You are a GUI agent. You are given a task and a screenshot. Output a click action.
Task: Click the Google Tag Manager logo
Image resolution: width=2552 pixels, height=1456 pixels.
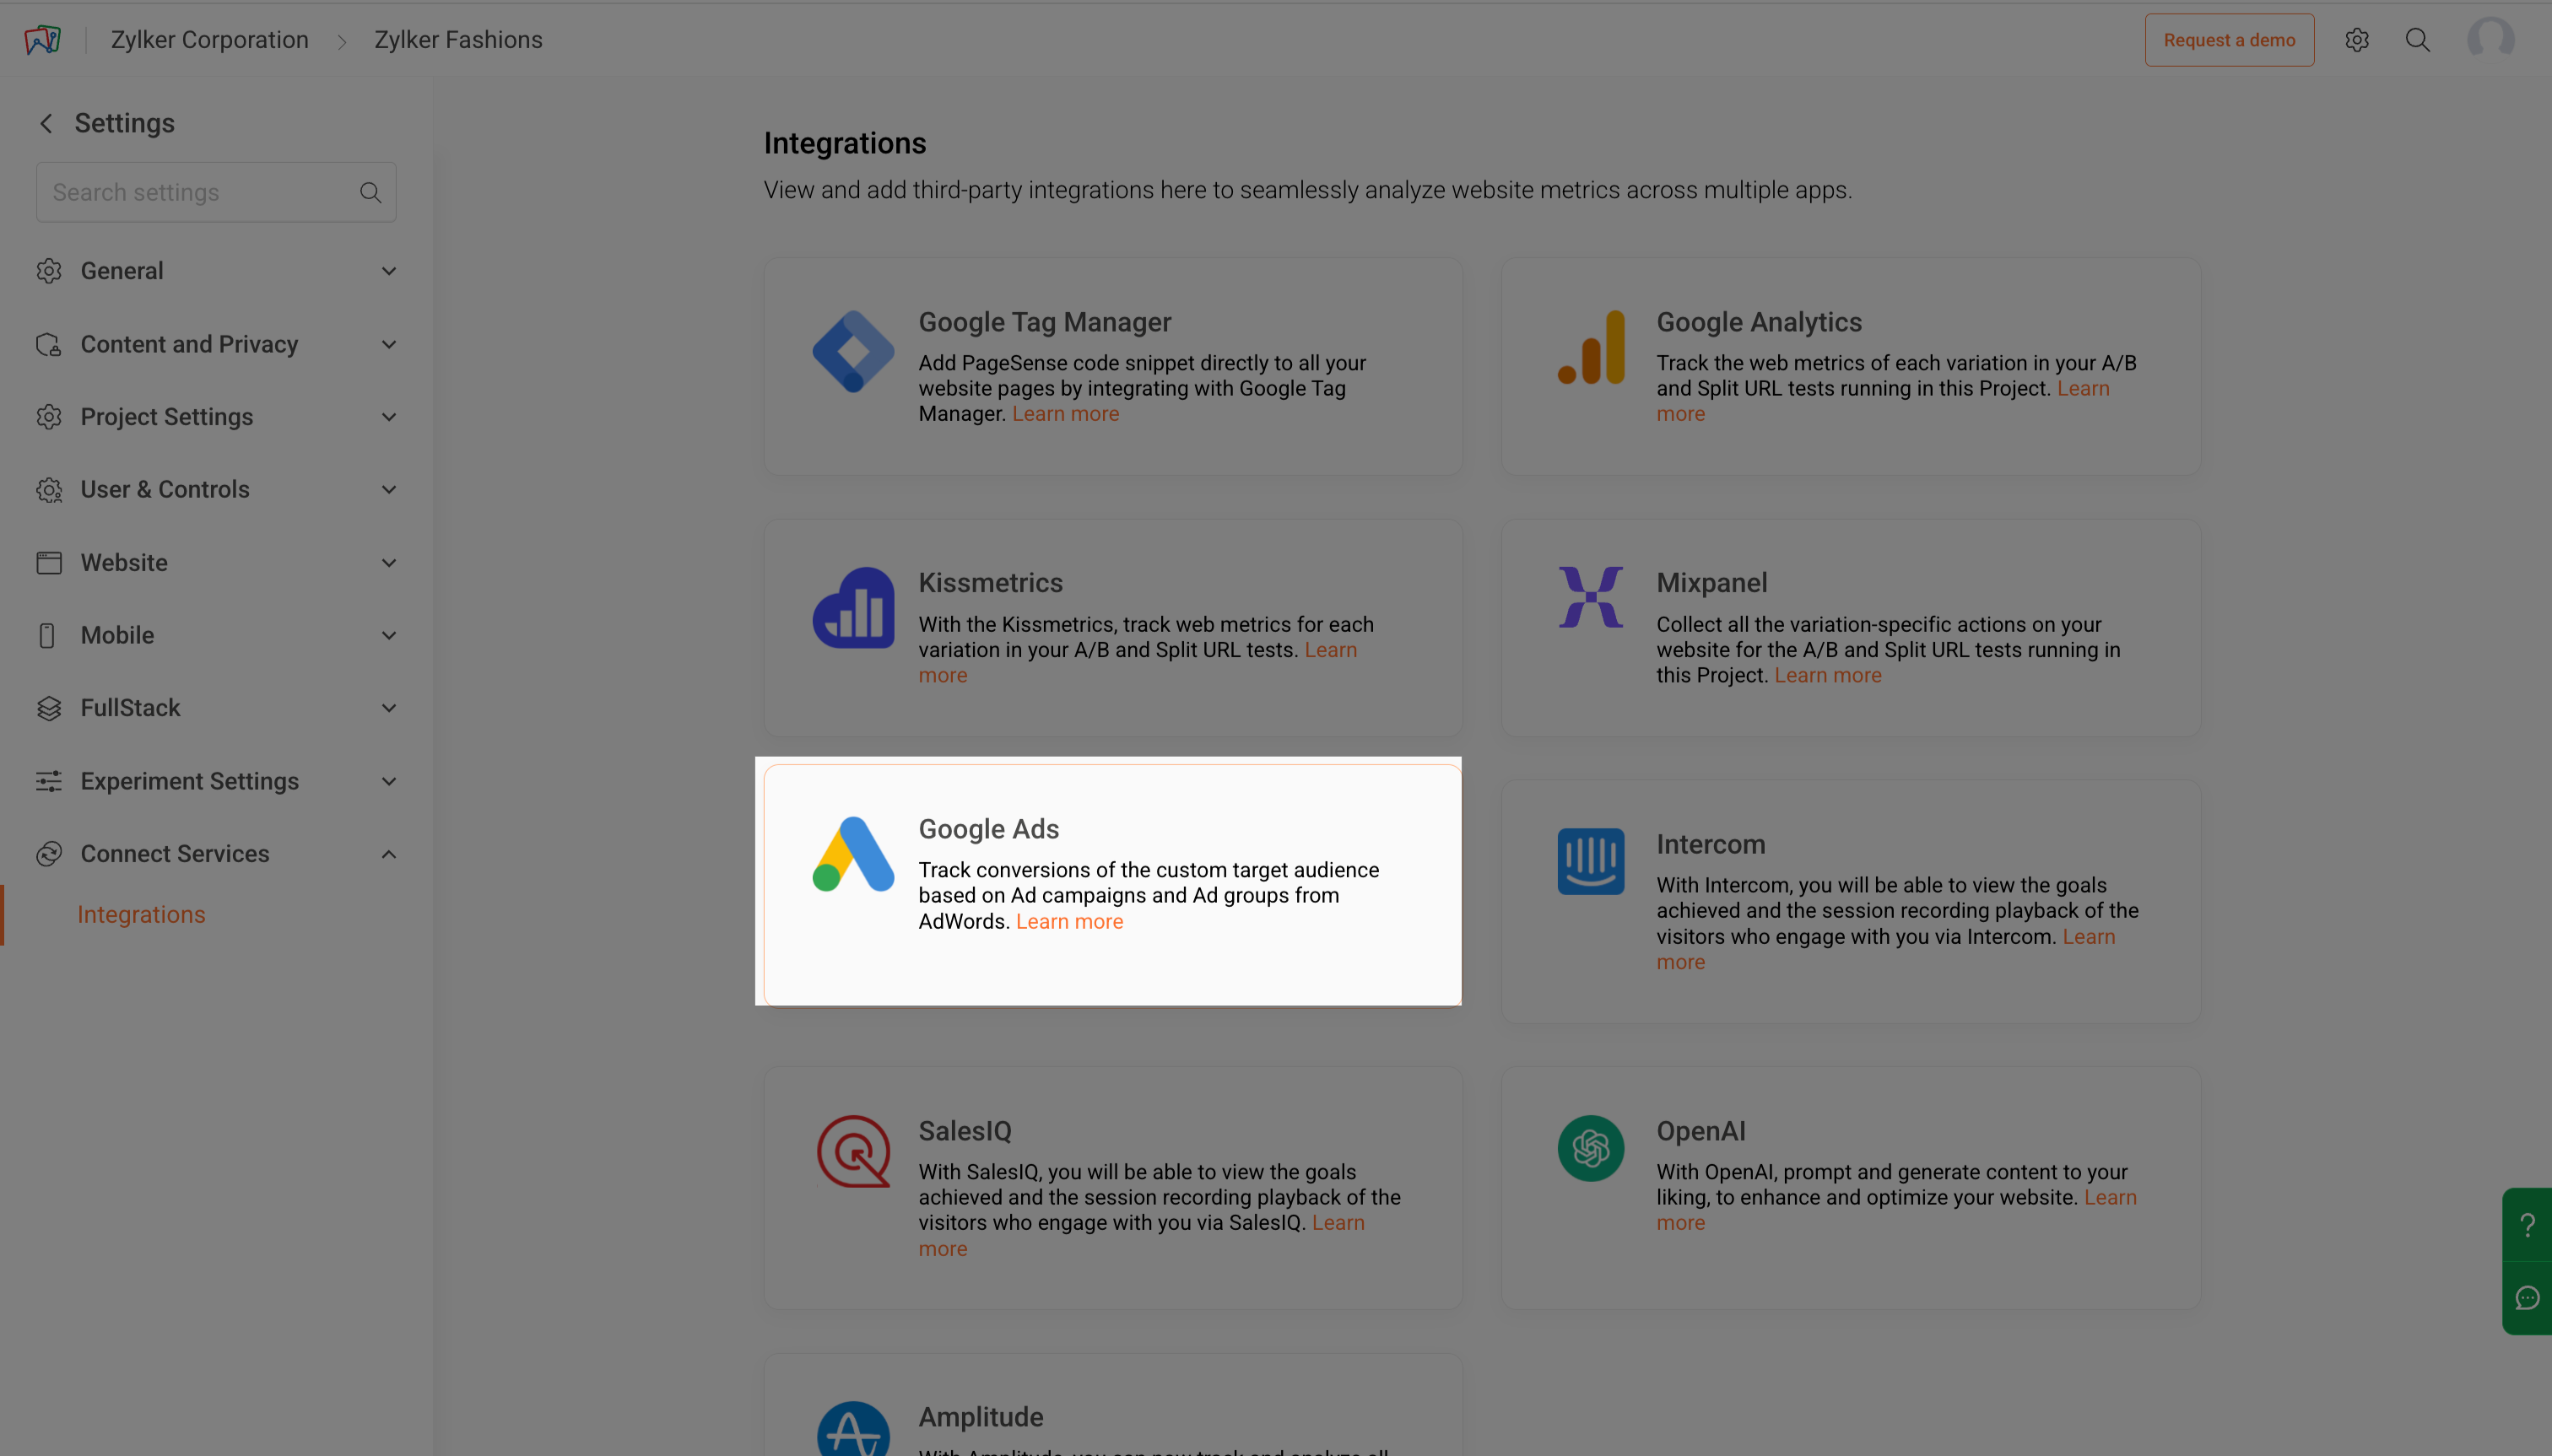[852, 351]
